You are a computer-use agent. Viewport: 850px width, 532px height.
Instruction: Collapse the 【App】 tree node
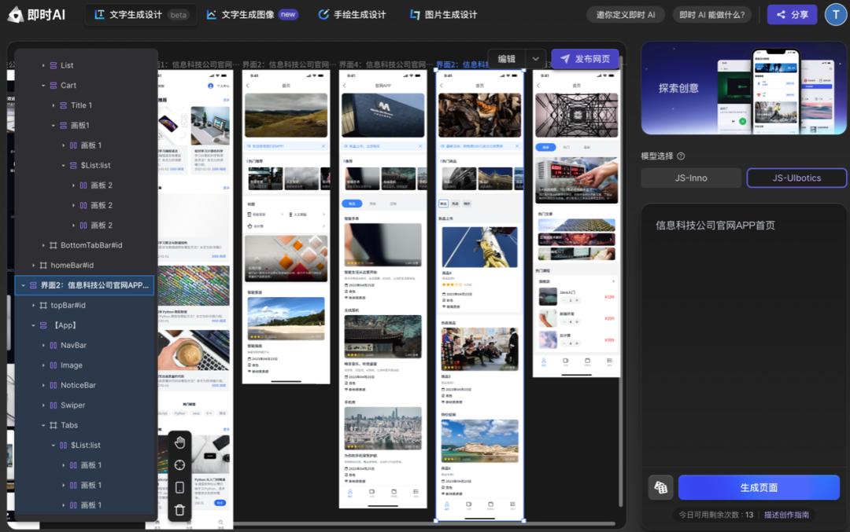(33, 325)
